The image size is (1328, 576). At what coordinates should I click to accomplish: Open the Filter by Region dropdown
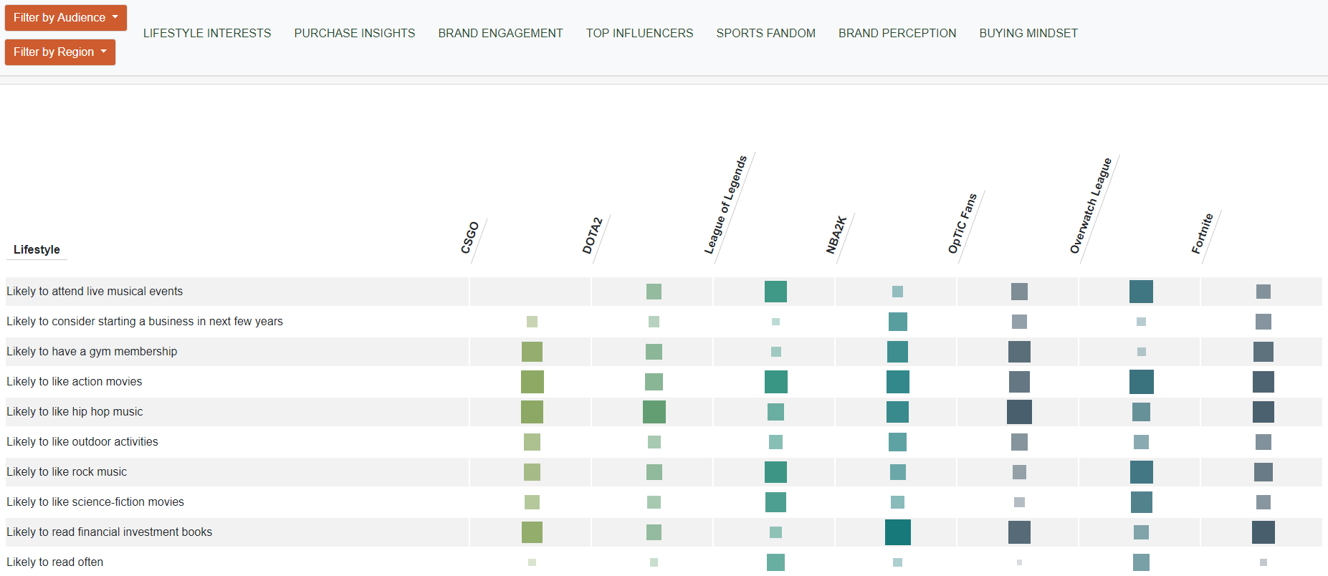coord(59,52)
